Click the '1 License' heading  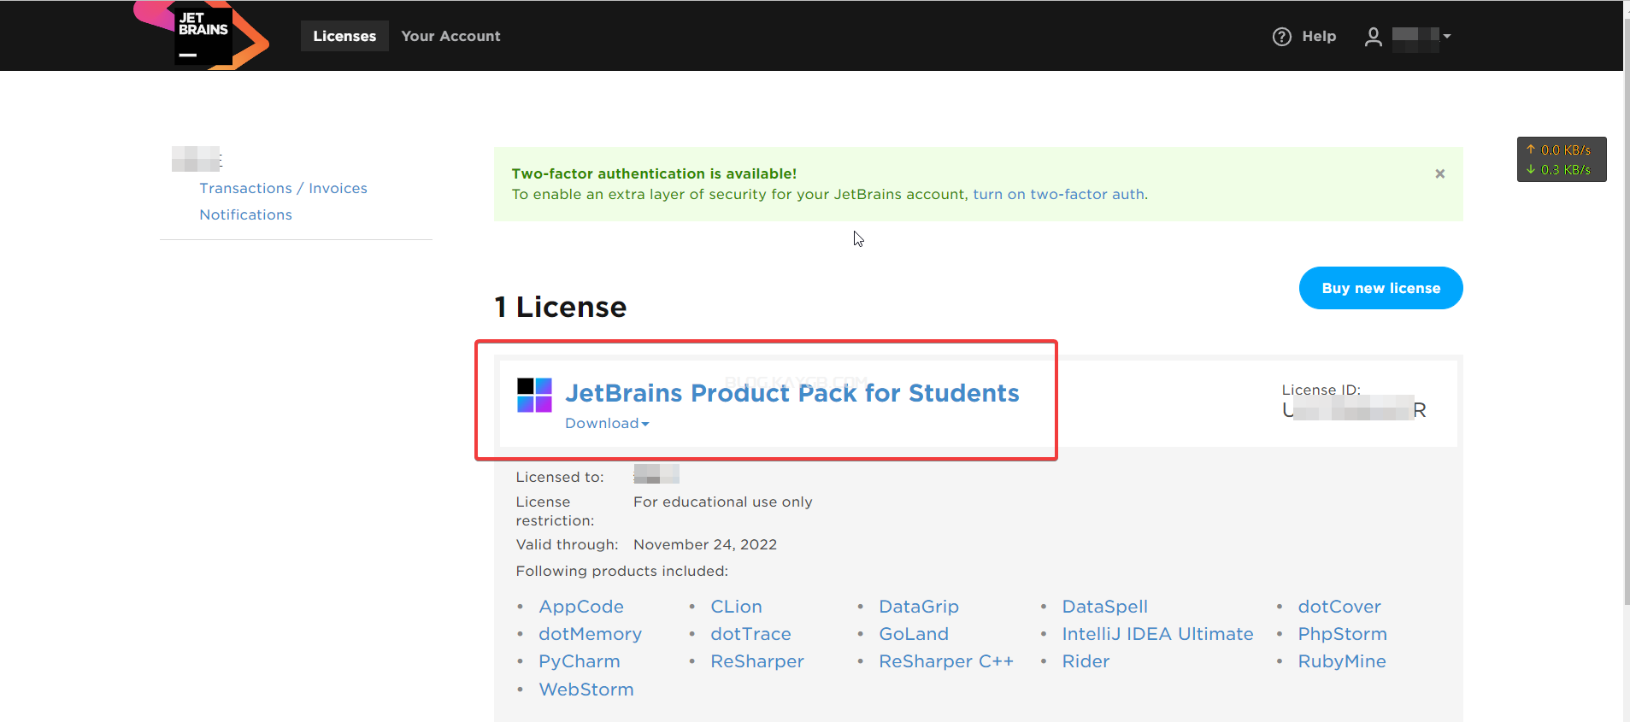[x=561, y=307]
